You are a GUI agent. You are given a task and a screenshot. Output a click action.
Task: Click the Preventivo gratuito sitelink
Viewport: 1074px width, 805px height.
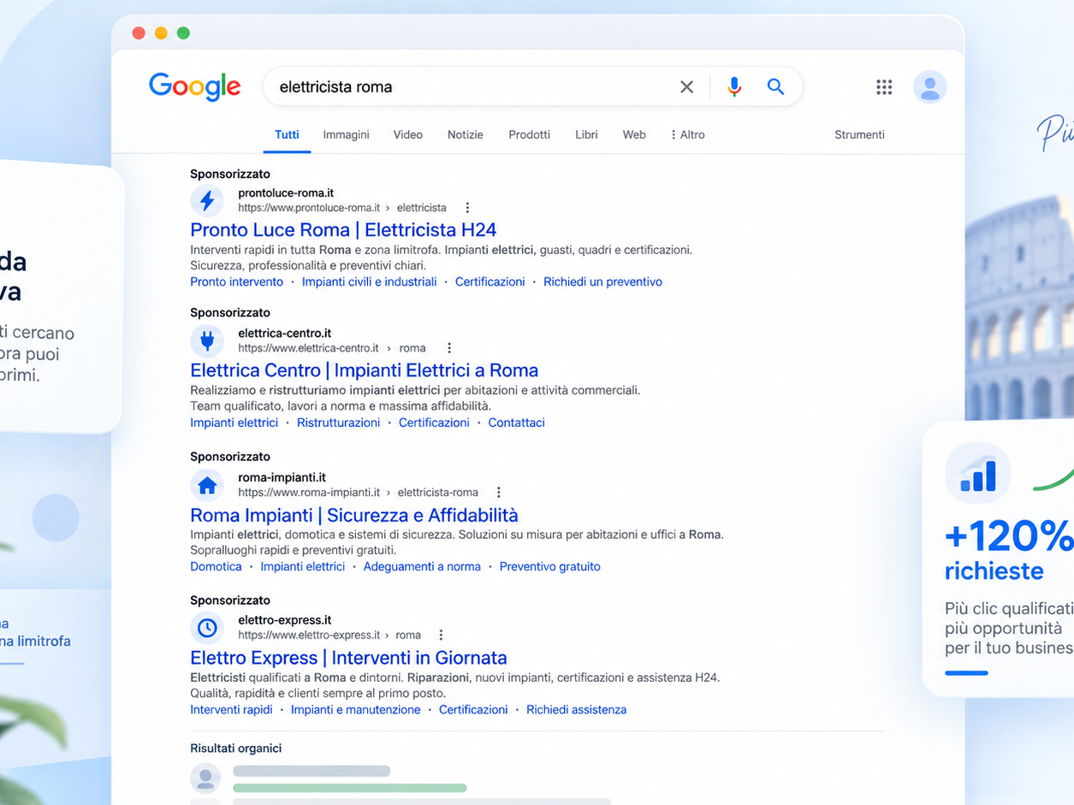(549, 566)
